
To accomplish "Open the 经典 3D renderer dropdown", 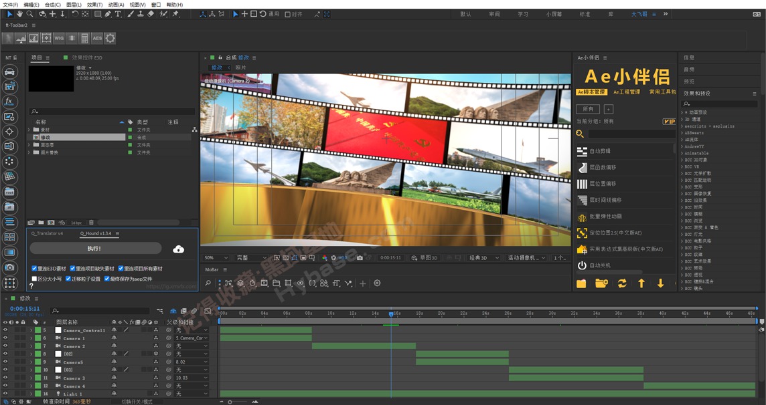I will pyautogui.click(x=483, y=257).
